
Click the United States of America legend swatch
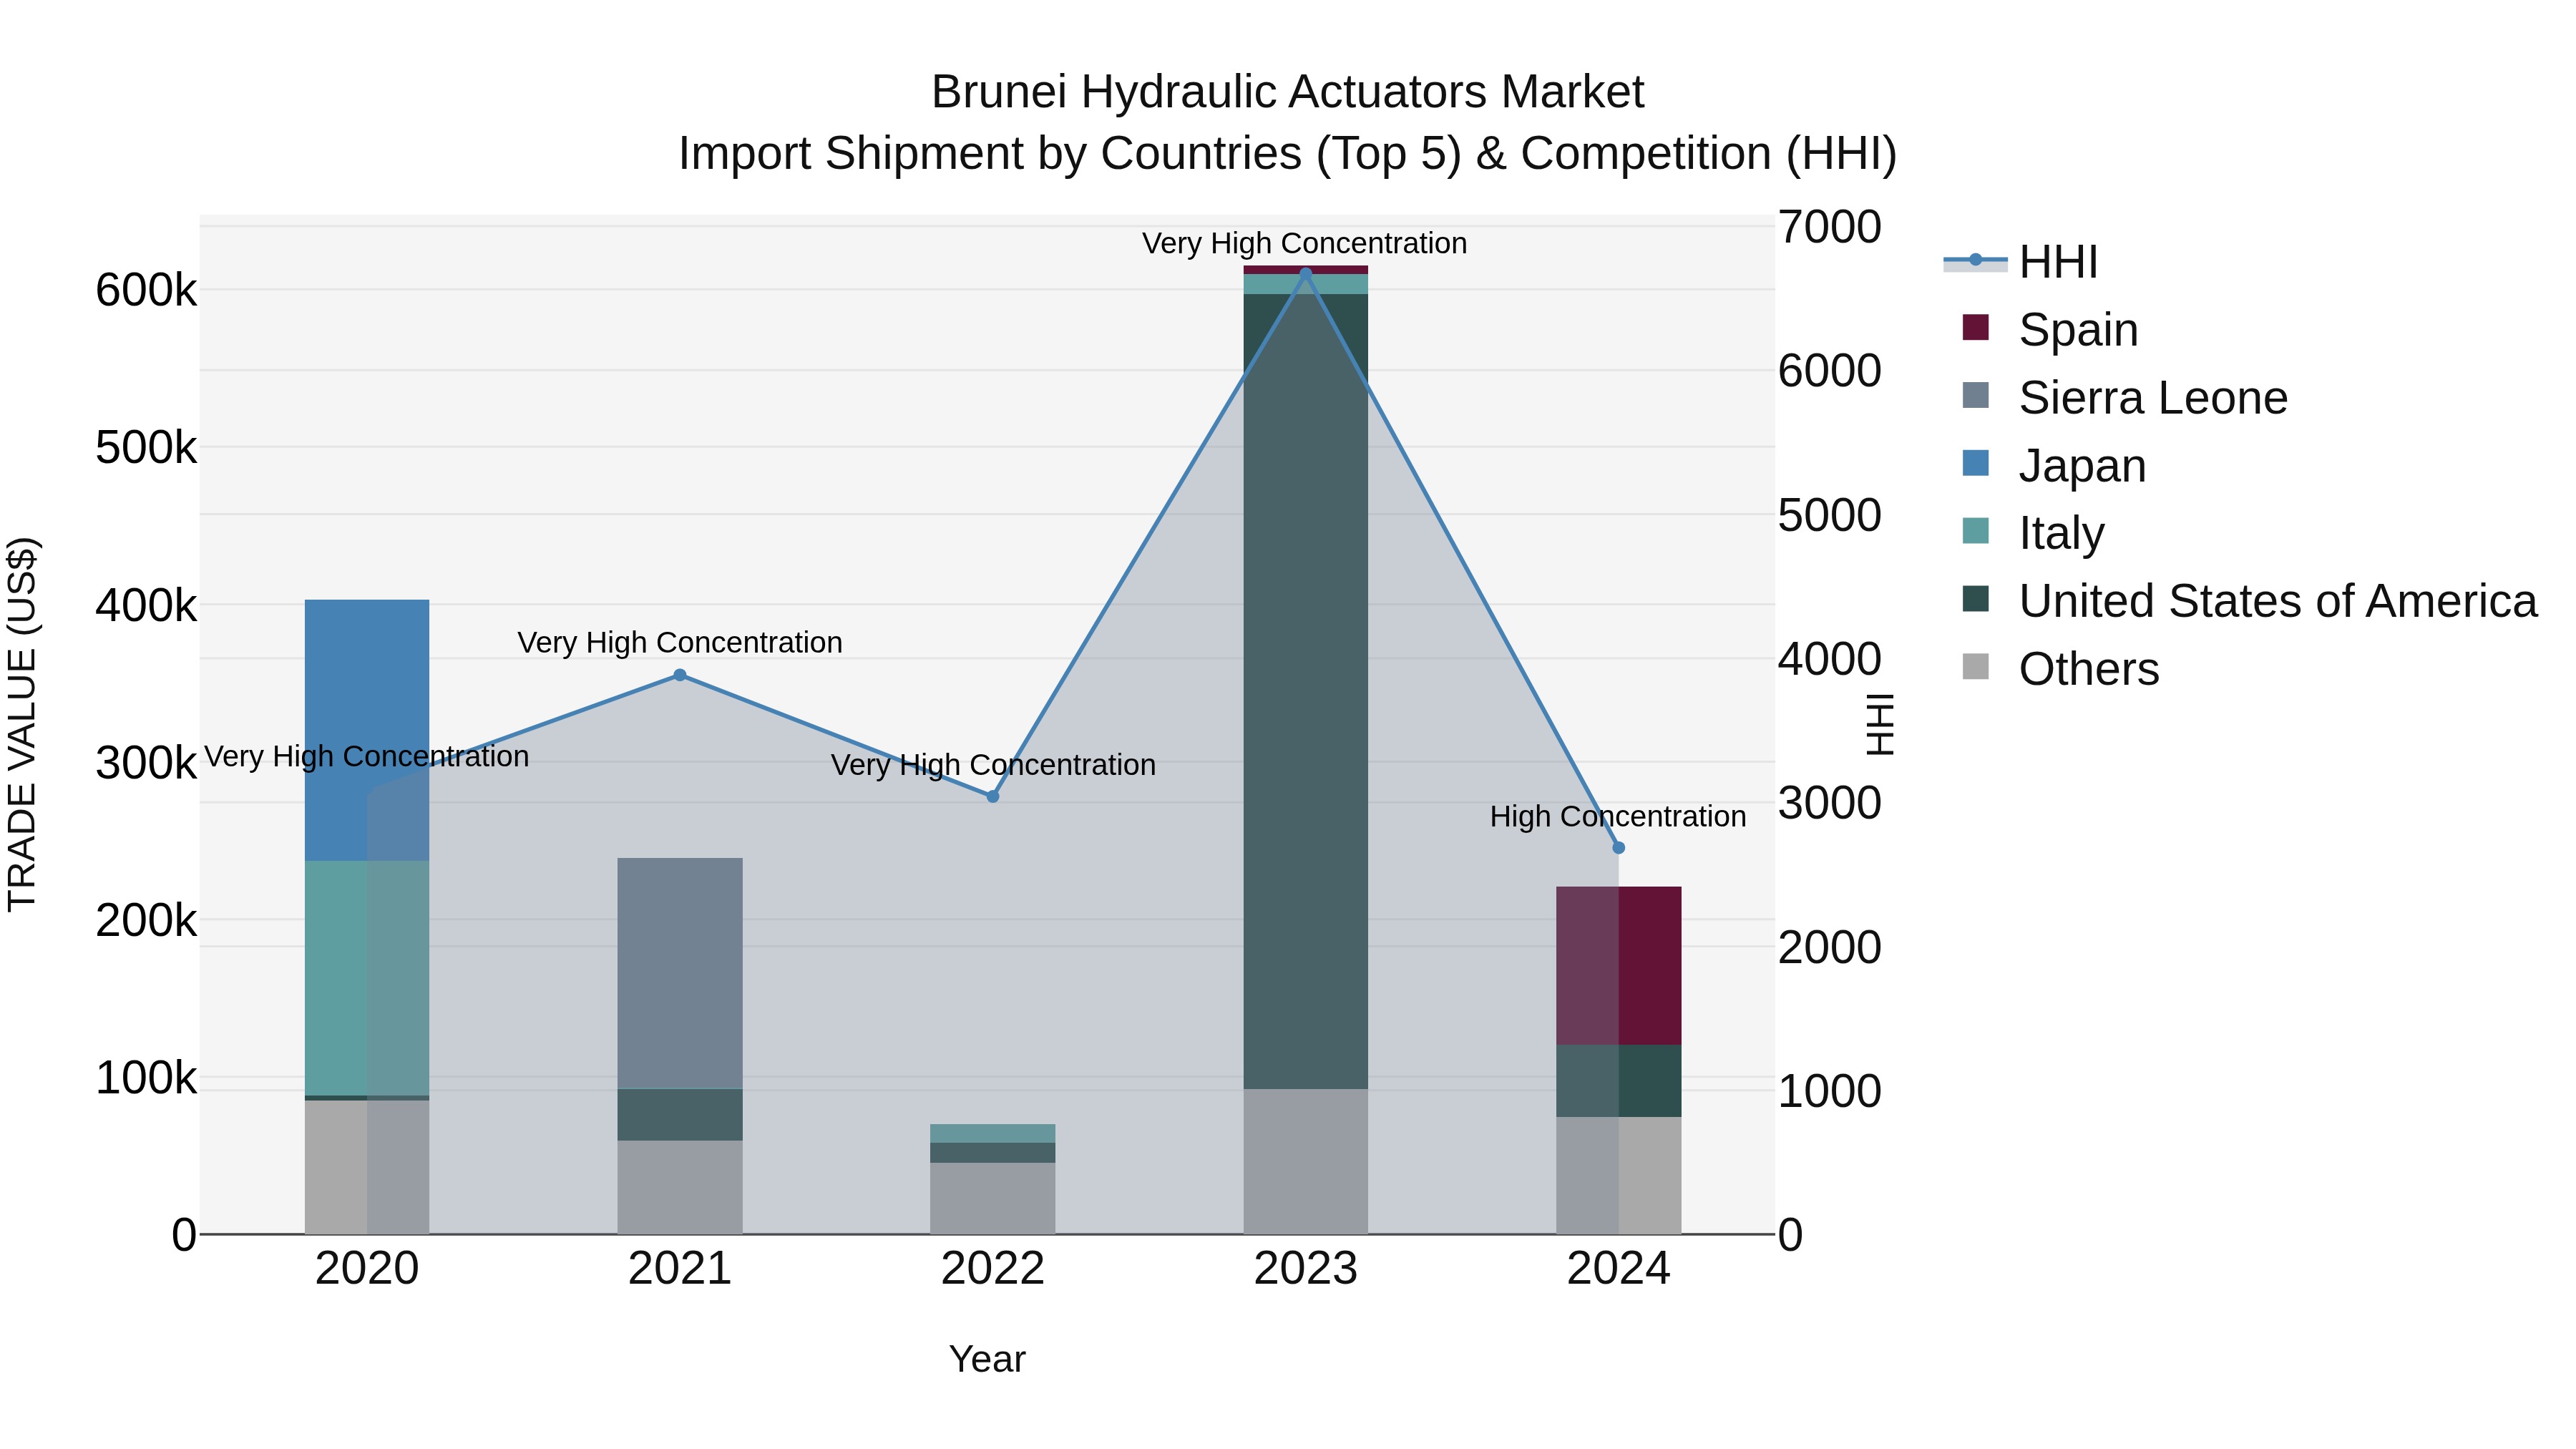1975,598
